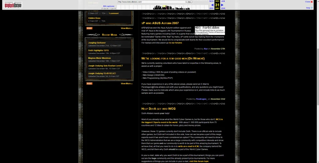Click the RSS icon under Recent Media
Screen dimensions: 319x163
(x=89, y=84)
